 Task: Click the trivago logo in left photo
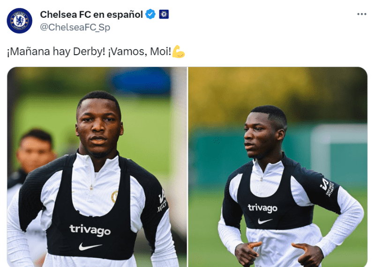pos(90,230)
